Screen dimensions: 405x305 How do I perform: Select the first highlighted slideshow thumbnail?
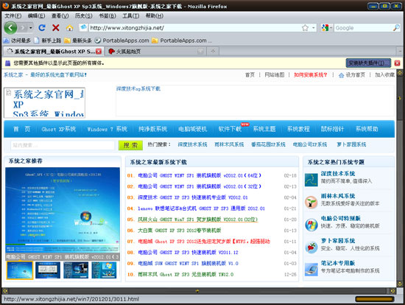pyautogui.click(x=20, y=270)
